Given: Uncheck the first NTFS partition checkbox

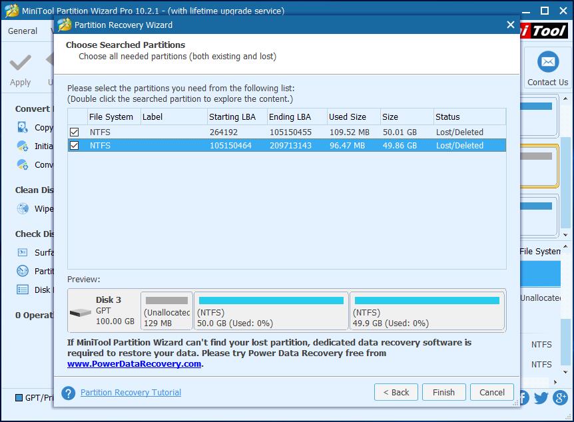Looking at the screenshot, I should [75, 132].
